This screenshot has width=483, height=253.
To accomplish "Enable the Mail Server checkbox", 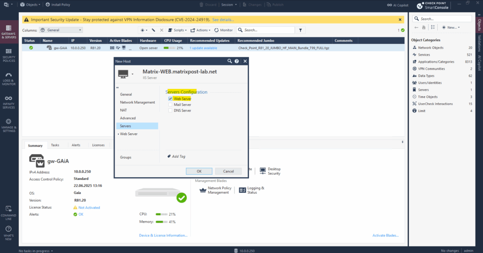I will pyautogui.click(x=170, y=105).
